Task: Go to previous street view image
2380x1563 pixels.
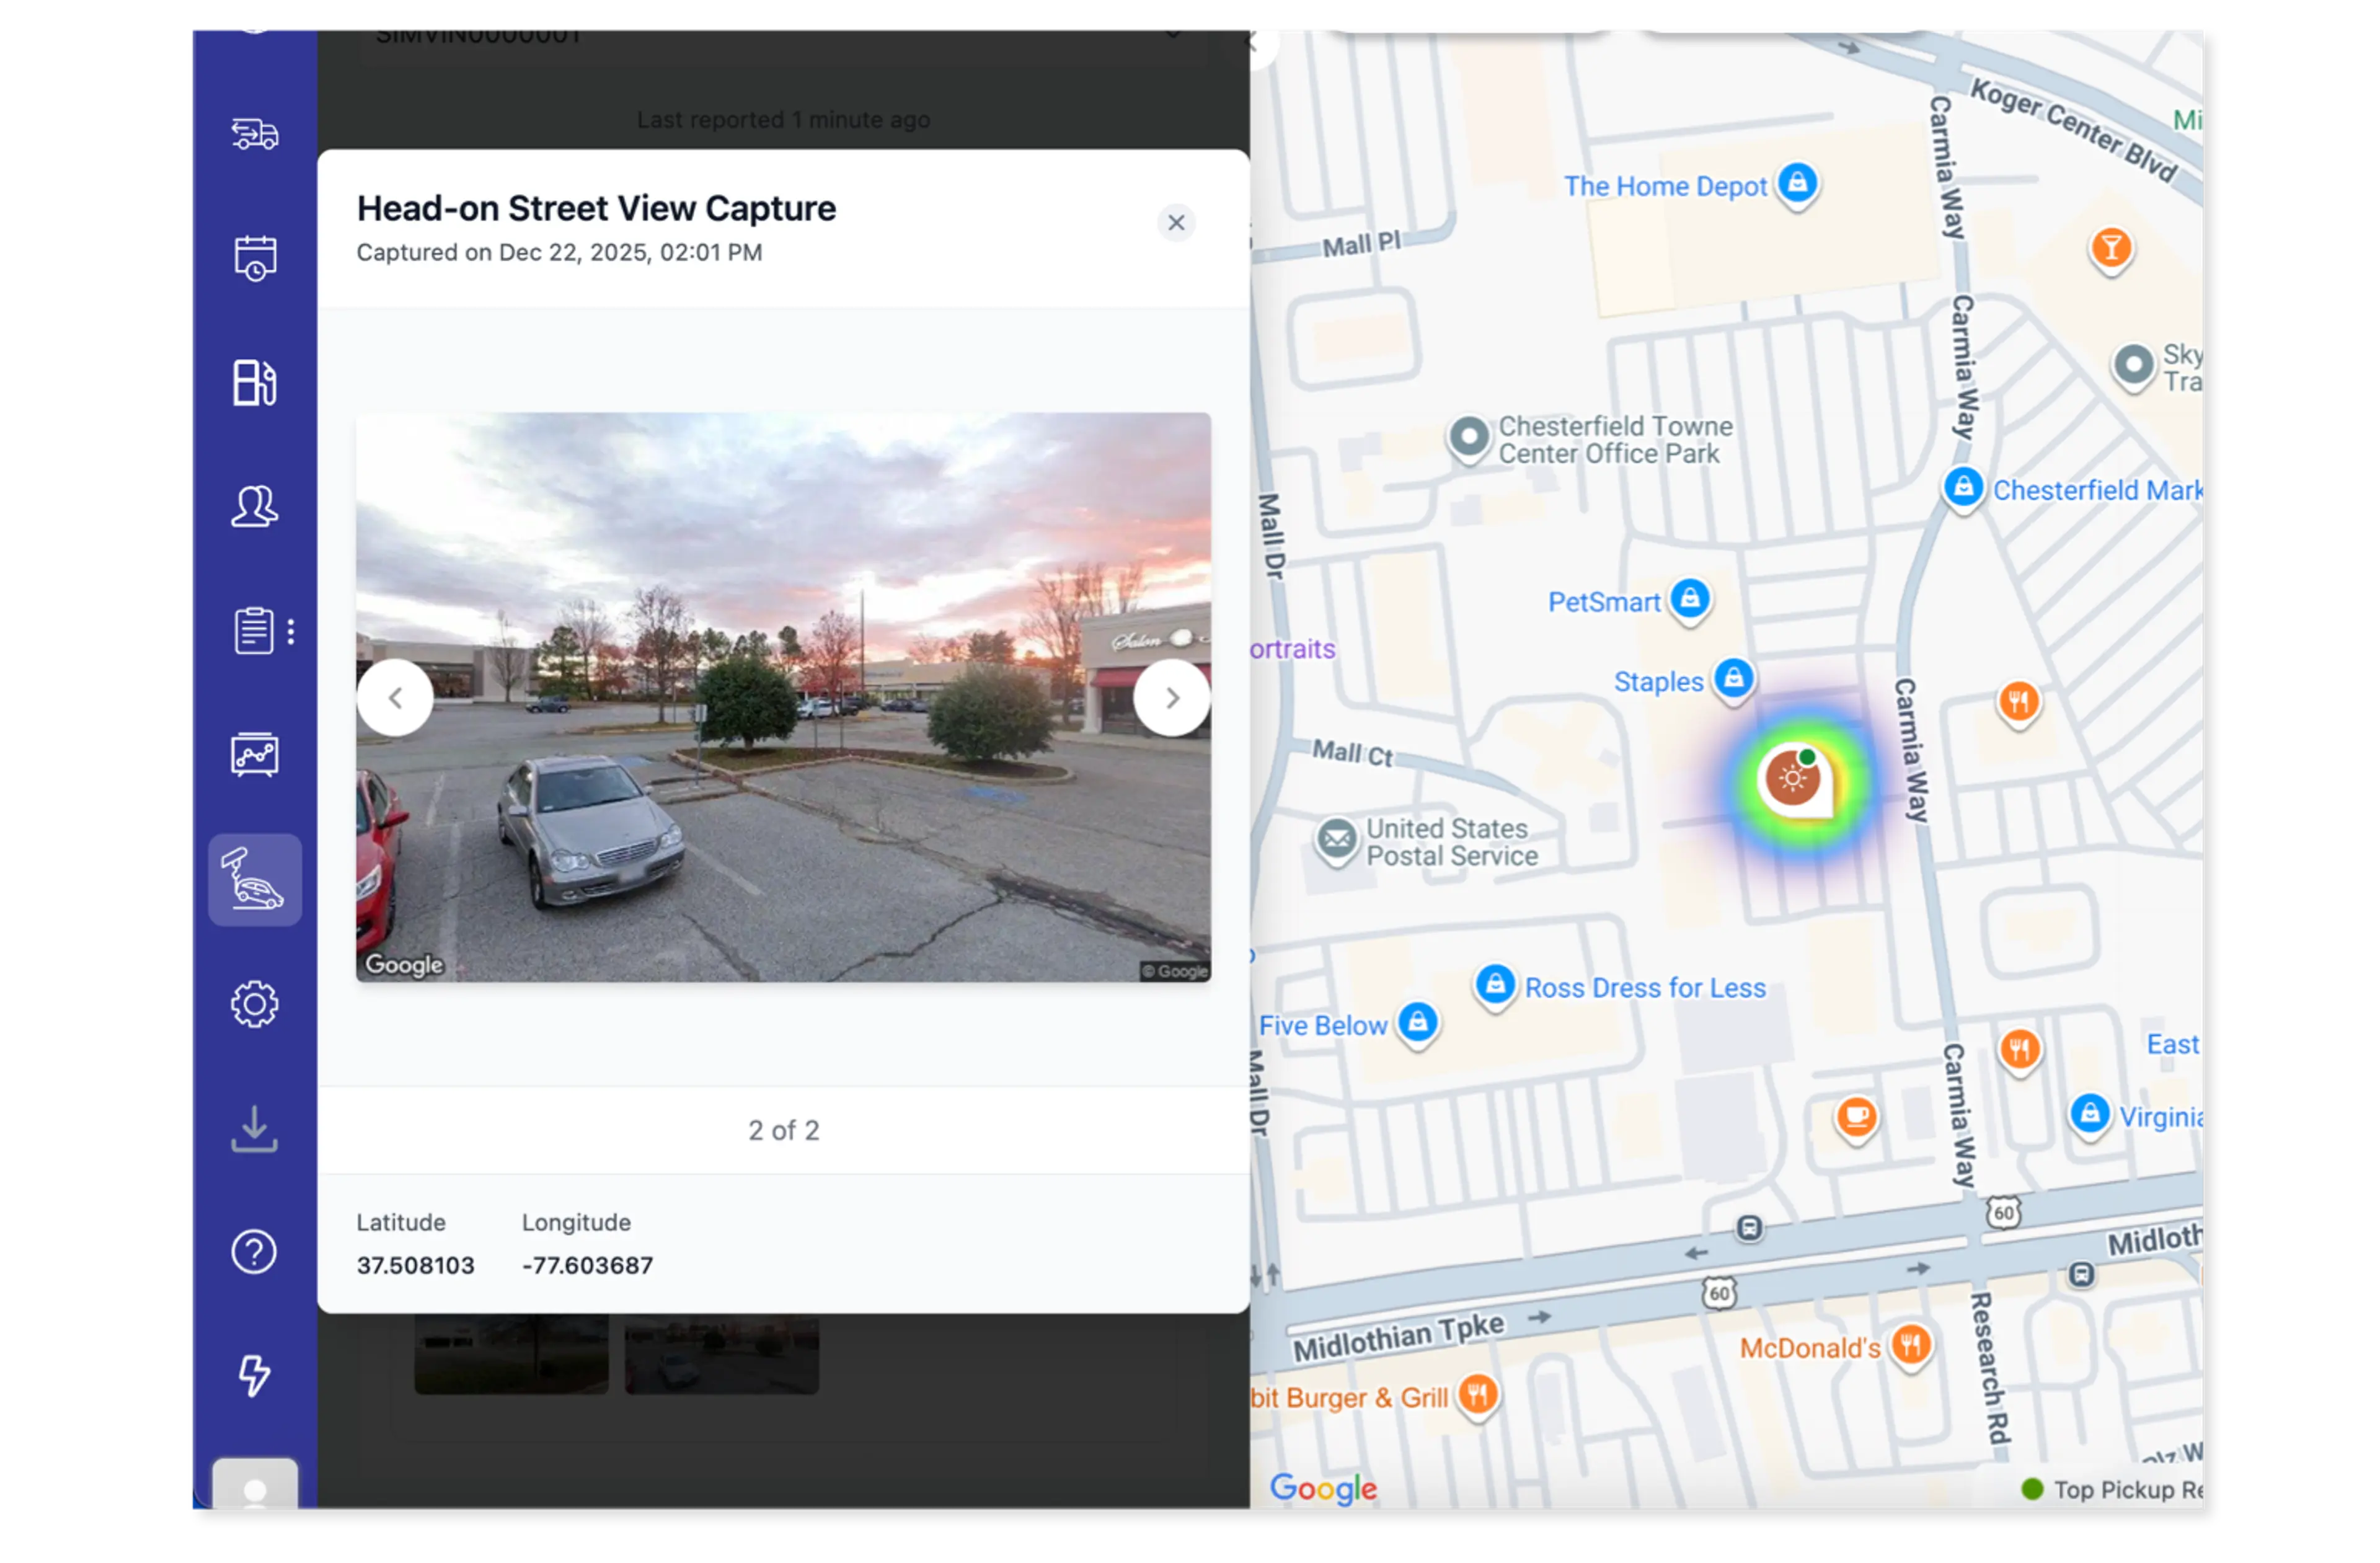Action: pyautogui.click(x=395, y=698)
